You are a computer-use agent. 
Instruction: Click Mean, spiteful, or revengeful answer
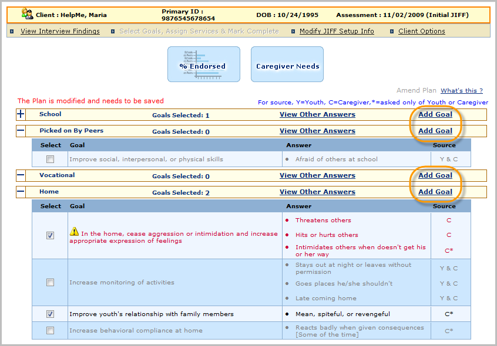point(342,314)
